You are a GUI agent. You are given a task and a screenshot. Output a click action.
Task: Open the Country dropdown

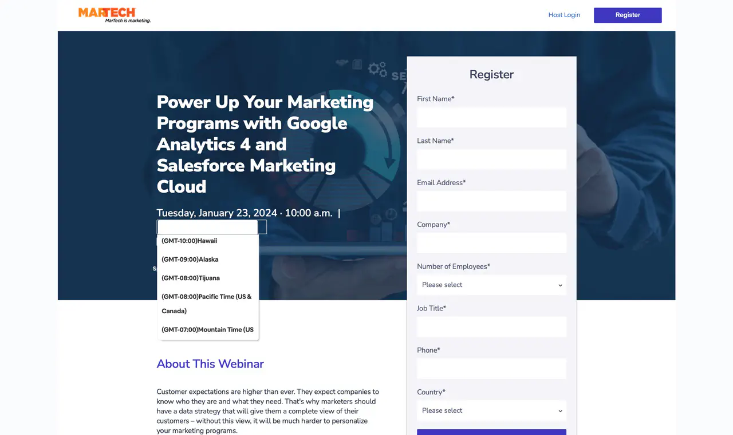(x=491, y=410)
